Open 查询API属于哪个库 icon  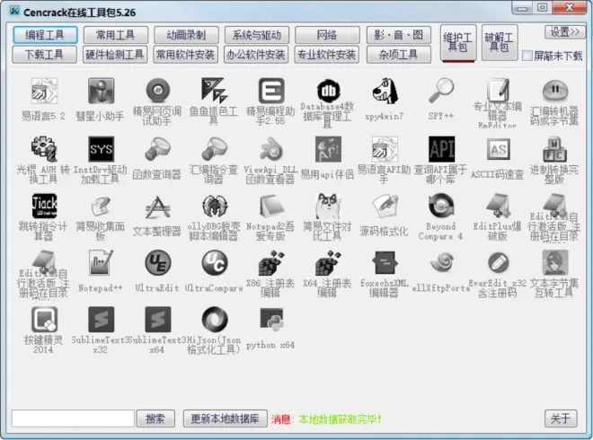tap(441, 149)
